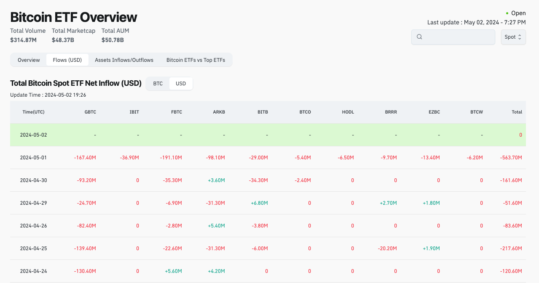Click the GBTC column header

pyautogui.click(x=90, y=112)
